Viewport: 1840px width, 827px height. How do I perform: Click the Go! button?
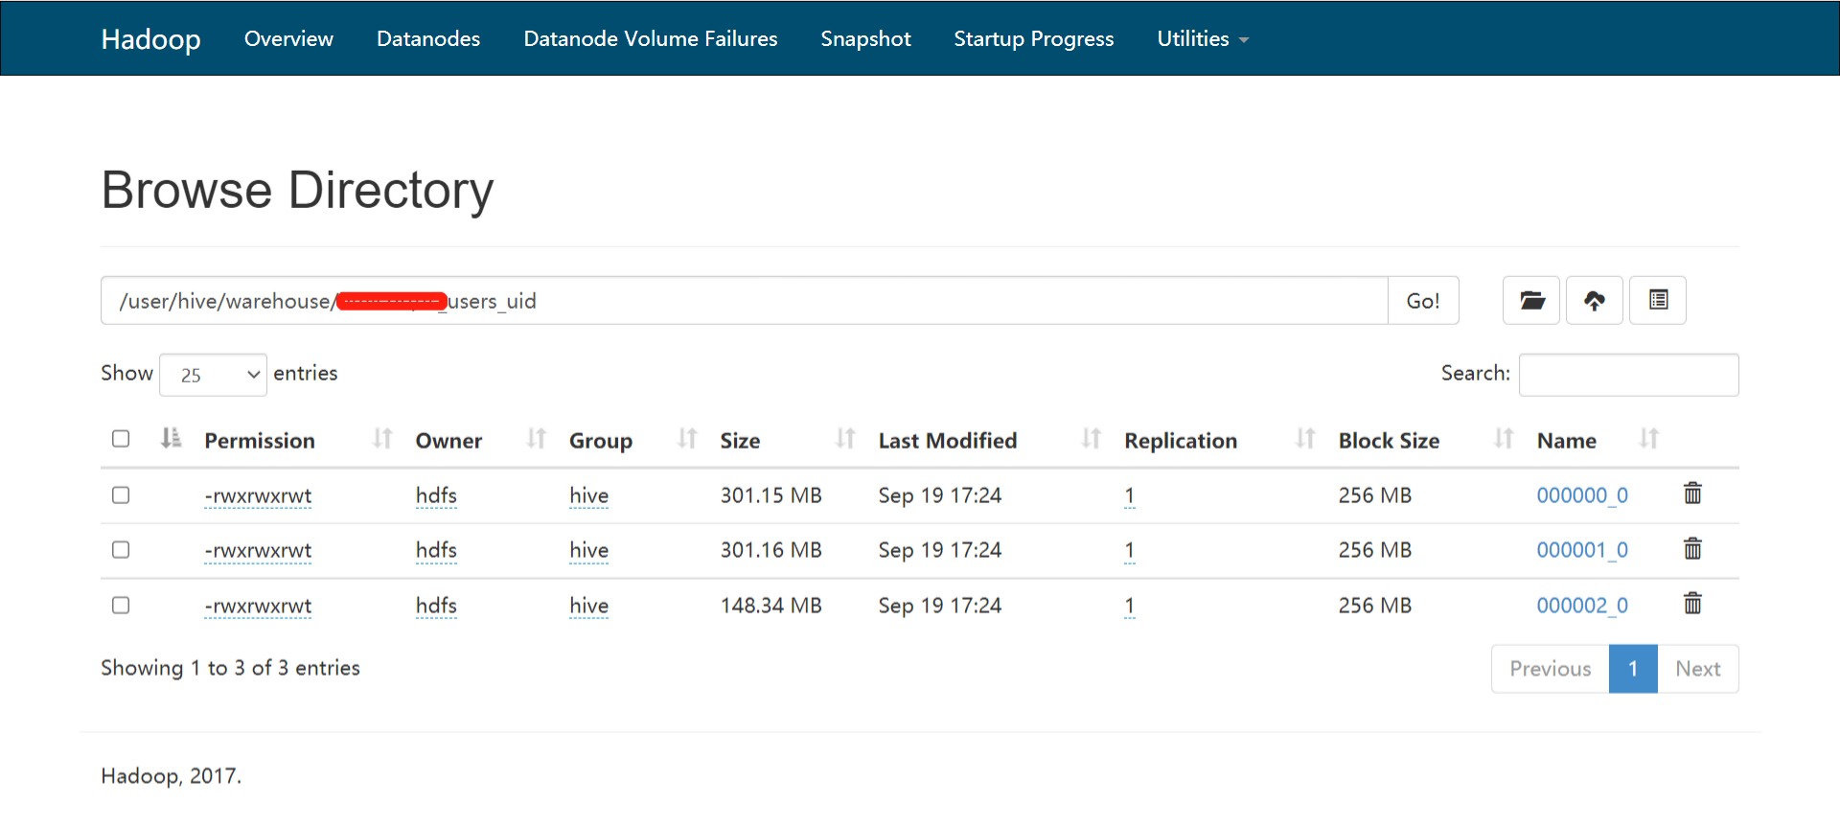[x=1423, y=301]
